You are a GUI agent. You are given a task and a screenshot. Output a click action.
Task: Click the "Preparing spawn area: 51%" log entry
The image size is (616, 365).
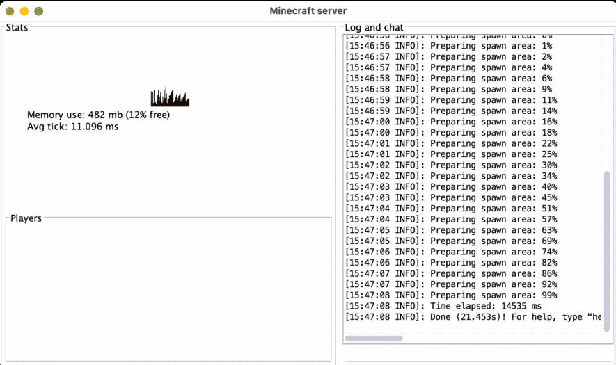click(450, 209)
